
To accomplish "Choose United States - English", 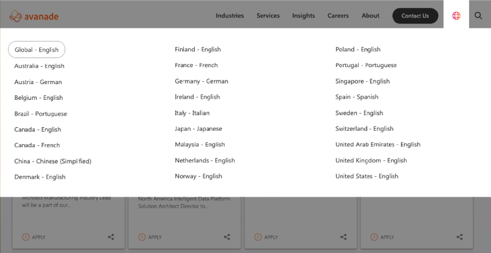I will click(x=366, y=176).
